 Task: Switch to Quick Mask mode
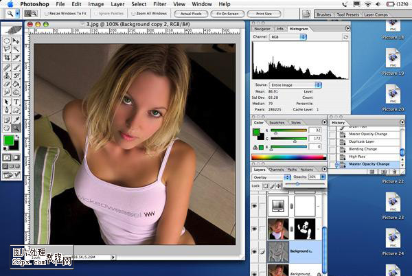click(16, 157)
